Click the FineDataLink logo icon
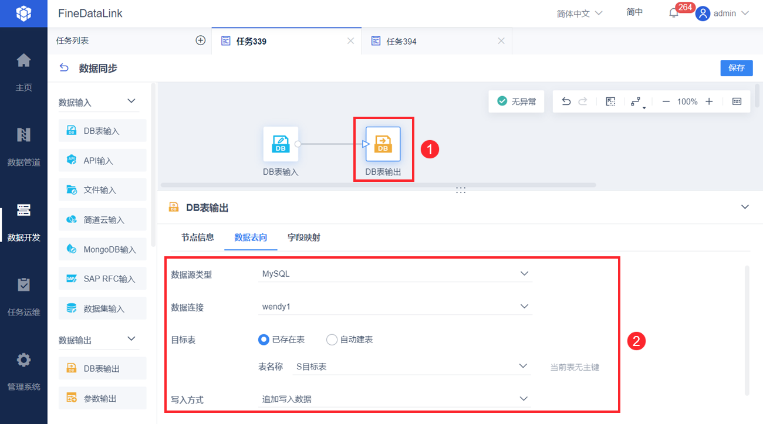The height and width of the screenshot is (424, 763). [23, 13]
